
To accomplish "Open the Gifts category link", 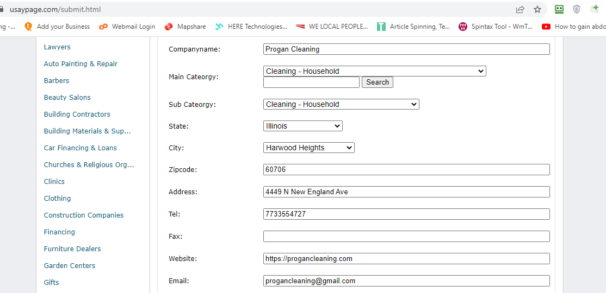I will pos(51,283).
